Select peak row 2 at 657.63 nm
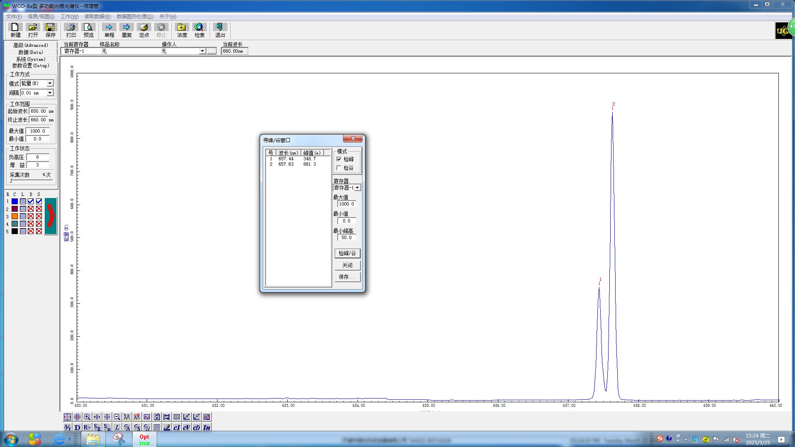 click(x=298, y=164)
